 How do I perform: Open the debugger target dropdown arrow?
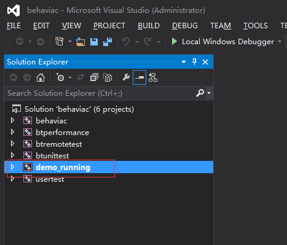click(x=280, y=41)
